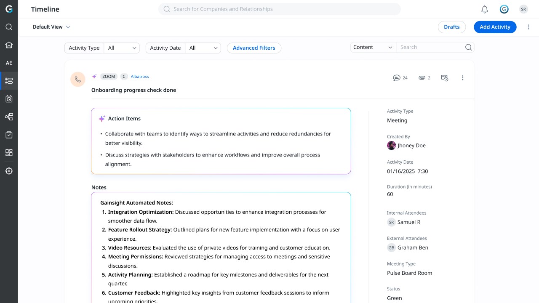
Task: Click the magnifier in the content search box
Action: (468, 47)
